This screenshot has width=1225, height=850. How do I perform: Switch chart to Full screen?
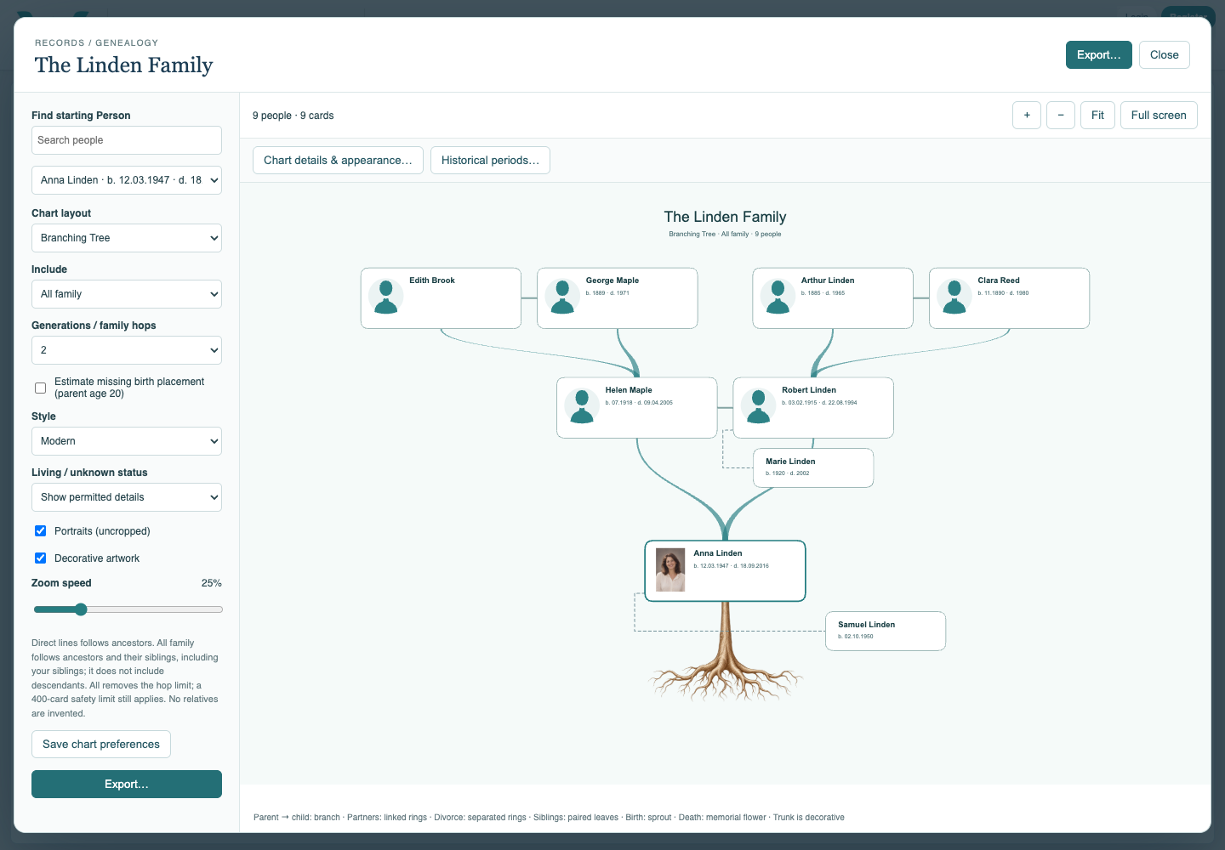pos(1159,116)
